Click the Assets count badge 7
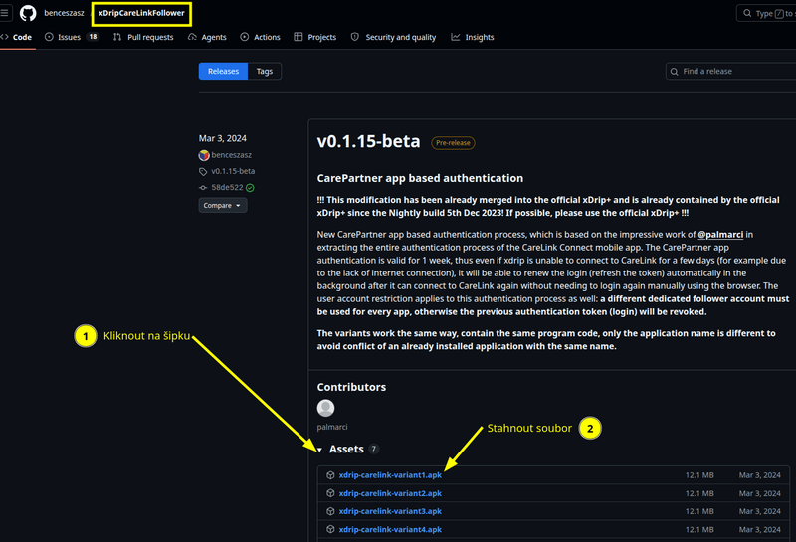Viewport: 796px width, 542px height. [374, 450]
